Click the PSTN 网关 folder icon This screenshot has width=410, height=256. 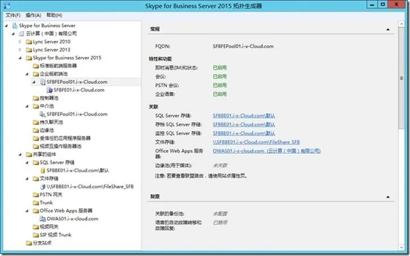(36, 195)
